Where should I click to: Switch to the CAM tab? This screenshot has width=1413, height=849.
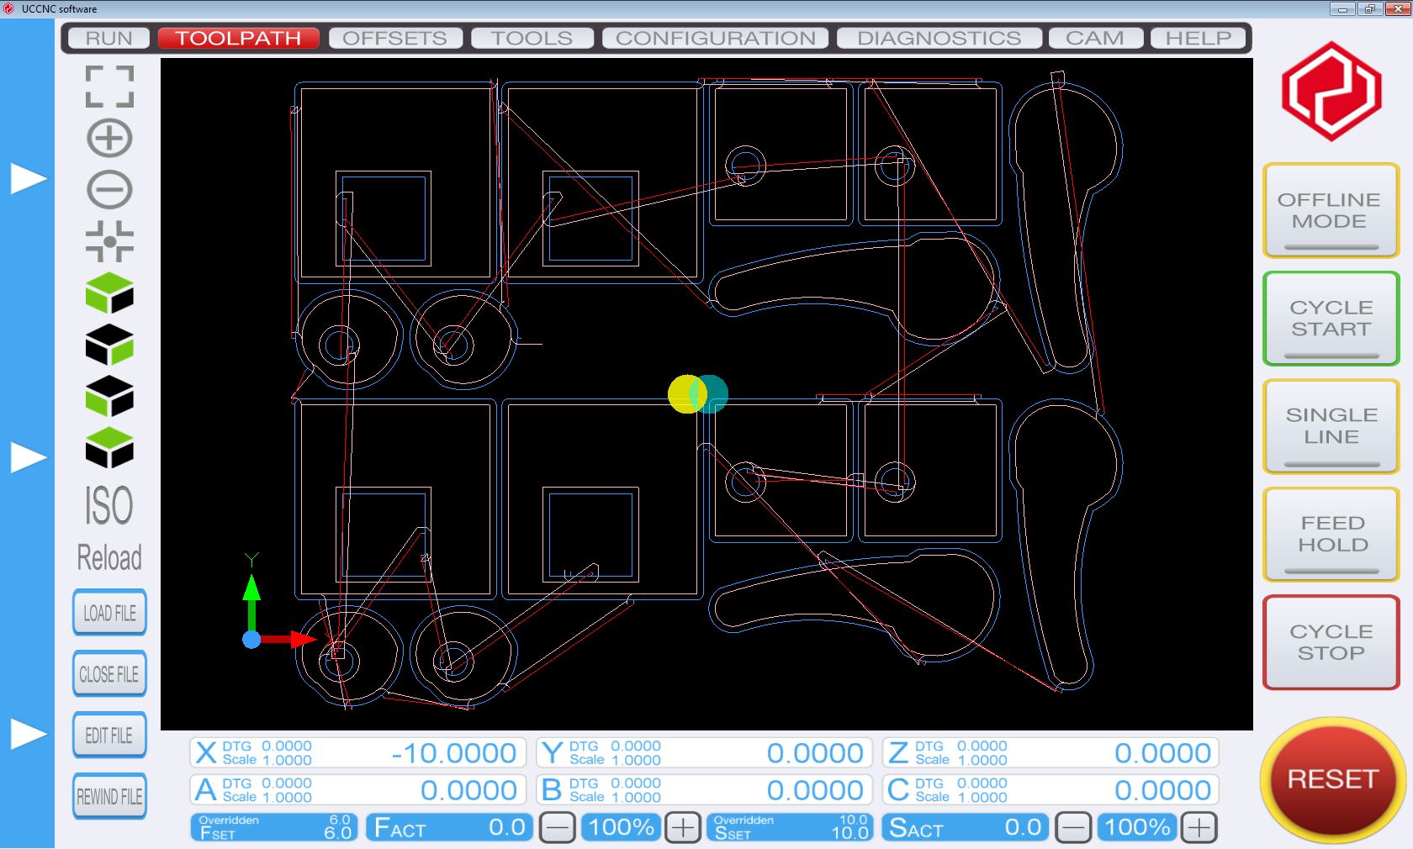(1095, 39)
